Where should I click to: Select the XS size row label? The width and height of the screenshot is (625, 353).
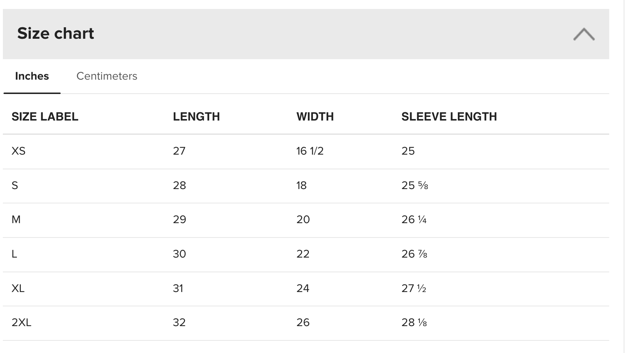18,151
